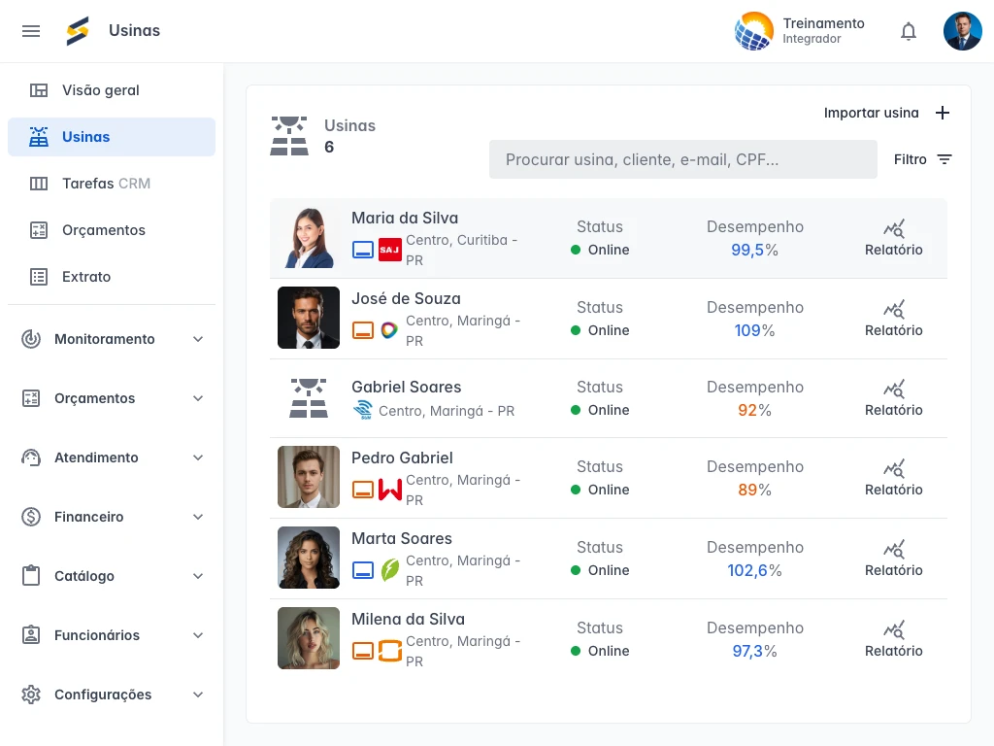
Task: Expand the Financeiro section
Action: (x=198, y=517)
